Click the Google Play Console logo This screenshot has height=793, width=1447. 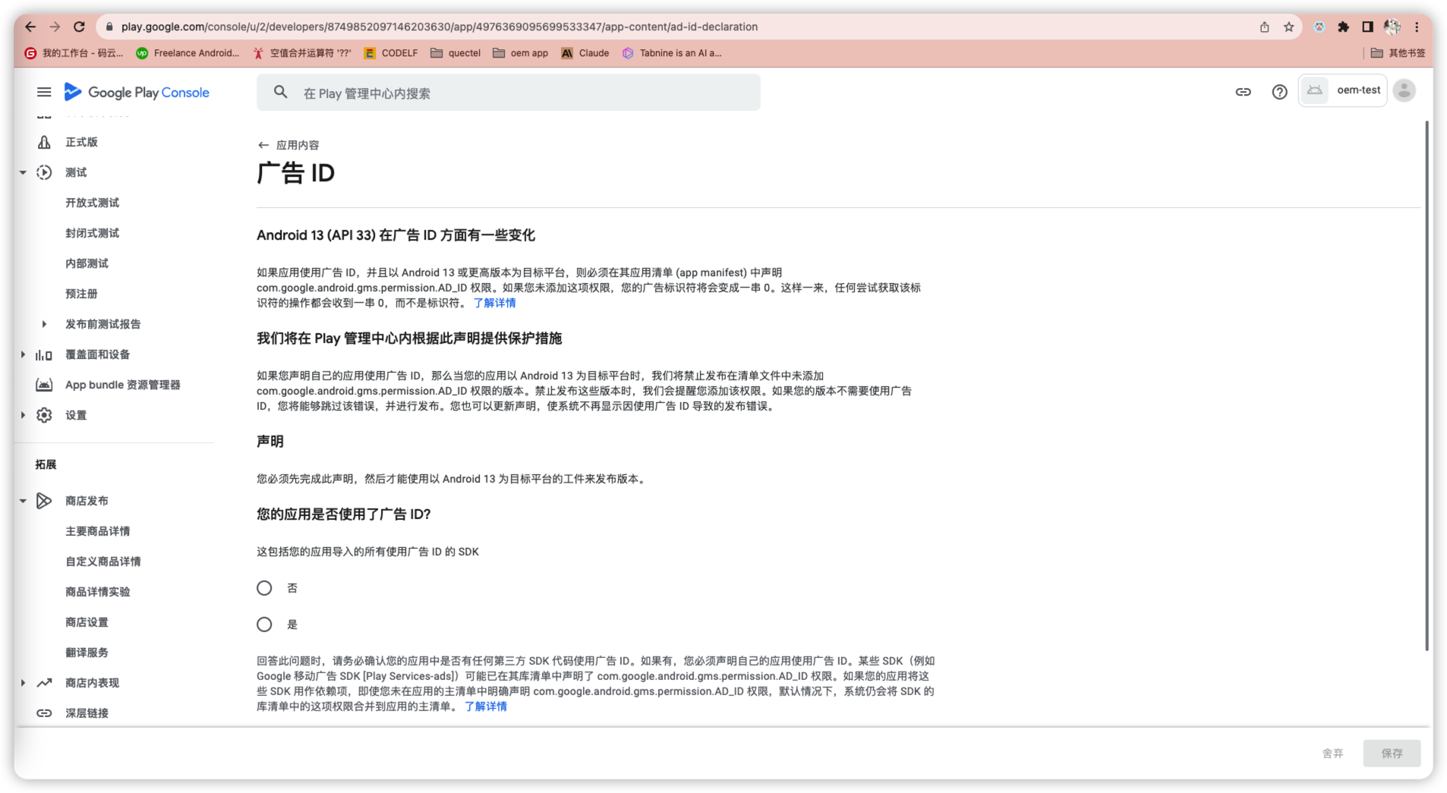pyautogui.click(x=137, y=92)
